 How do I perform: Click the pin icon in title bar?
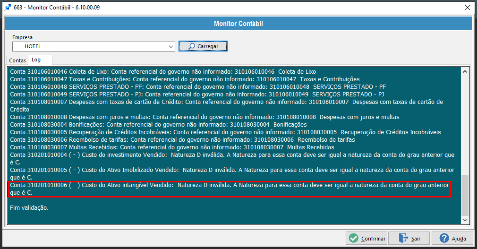click(8, 7)
